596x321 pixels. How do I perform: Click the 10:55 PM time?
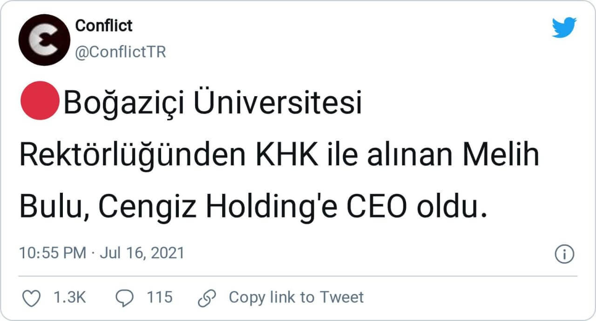53,253
